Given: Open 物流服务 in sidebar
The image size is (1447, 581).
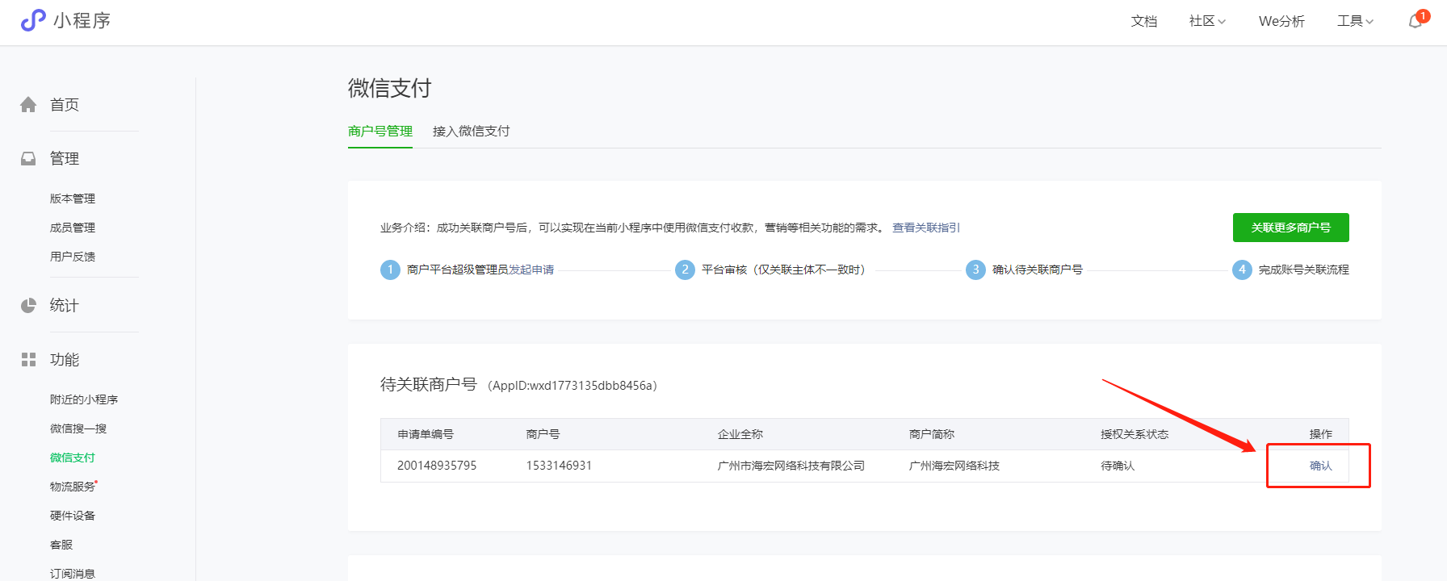Looking at the screenshot, I should click(73, 487).
